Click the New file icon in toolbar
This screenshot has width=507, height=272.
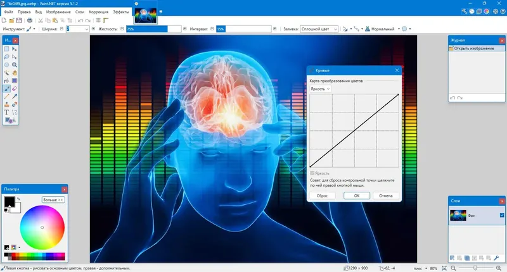(4, 20)
